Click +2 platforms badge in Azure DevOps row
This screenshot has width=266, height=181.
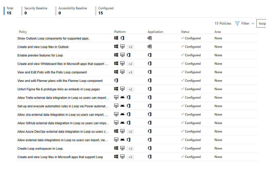click(x=130, y=131)
